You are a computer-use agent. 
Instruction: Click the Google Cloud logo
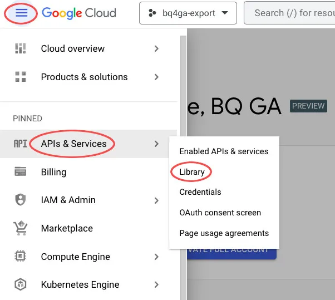click(x=79, y=13)
